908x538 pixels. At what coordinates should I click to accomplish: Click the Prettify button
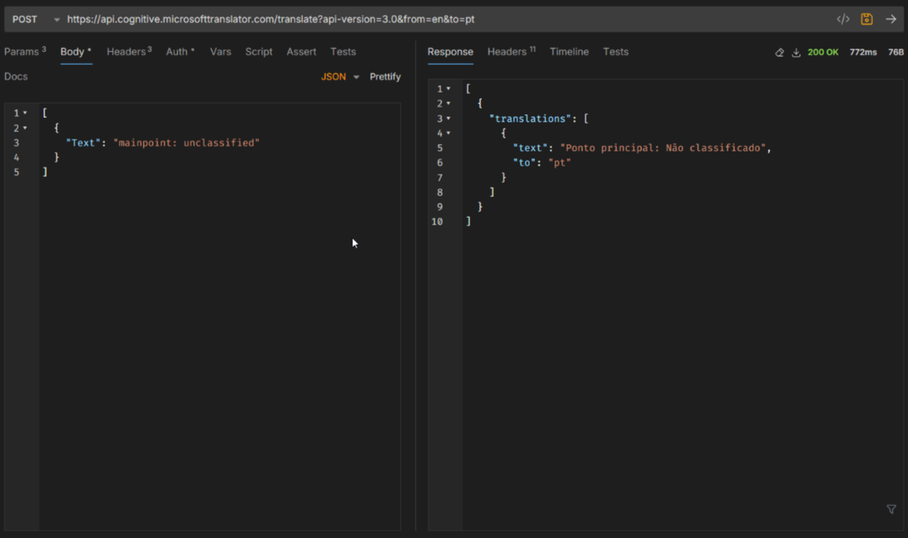click(x=385, y=76)
